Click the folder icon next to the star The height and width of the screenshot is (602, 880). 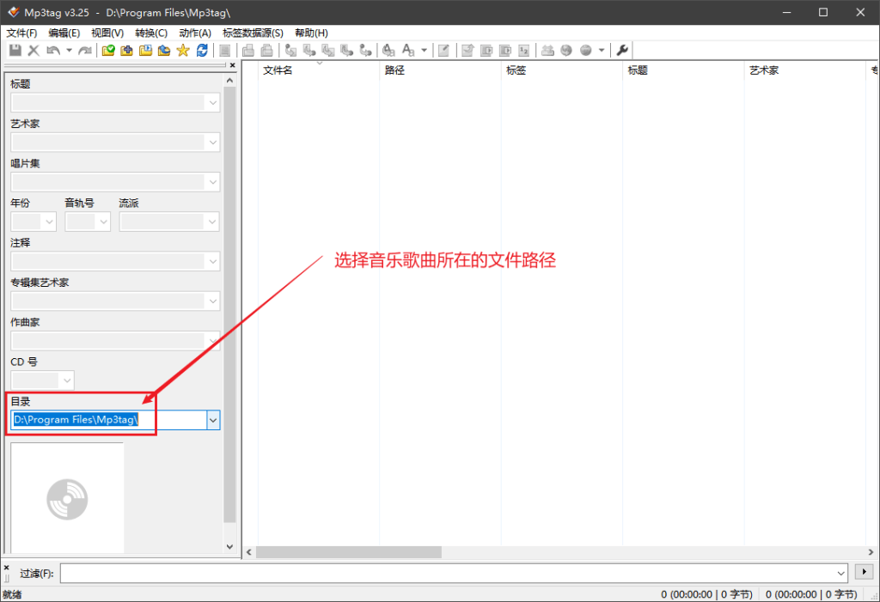(x=164, y=51)
